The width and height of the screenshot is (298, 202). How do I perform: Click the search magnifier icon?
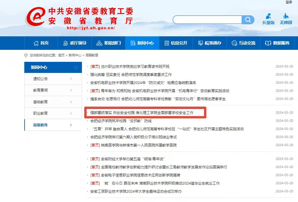pyautogui.click(x=248, y=20)
